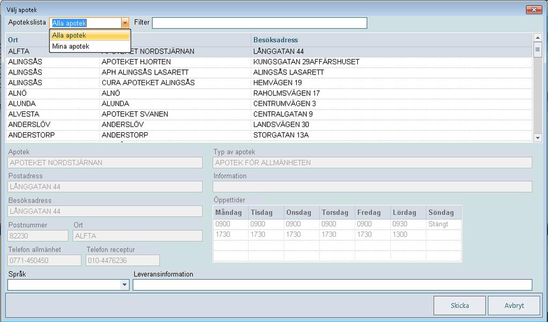Sort table by Ort column header
Image resolution: width=548 pixels, height=322 pixels.
click(x=13, y=40)
